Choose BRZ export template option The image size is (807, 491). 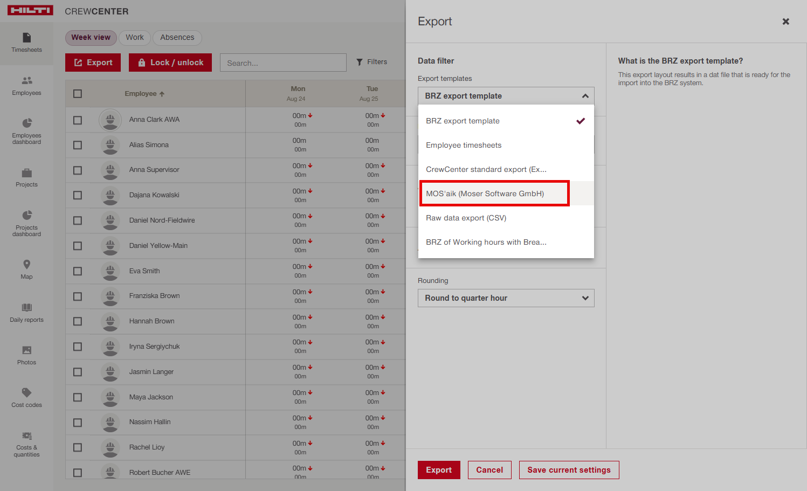(x=506, y=121)
